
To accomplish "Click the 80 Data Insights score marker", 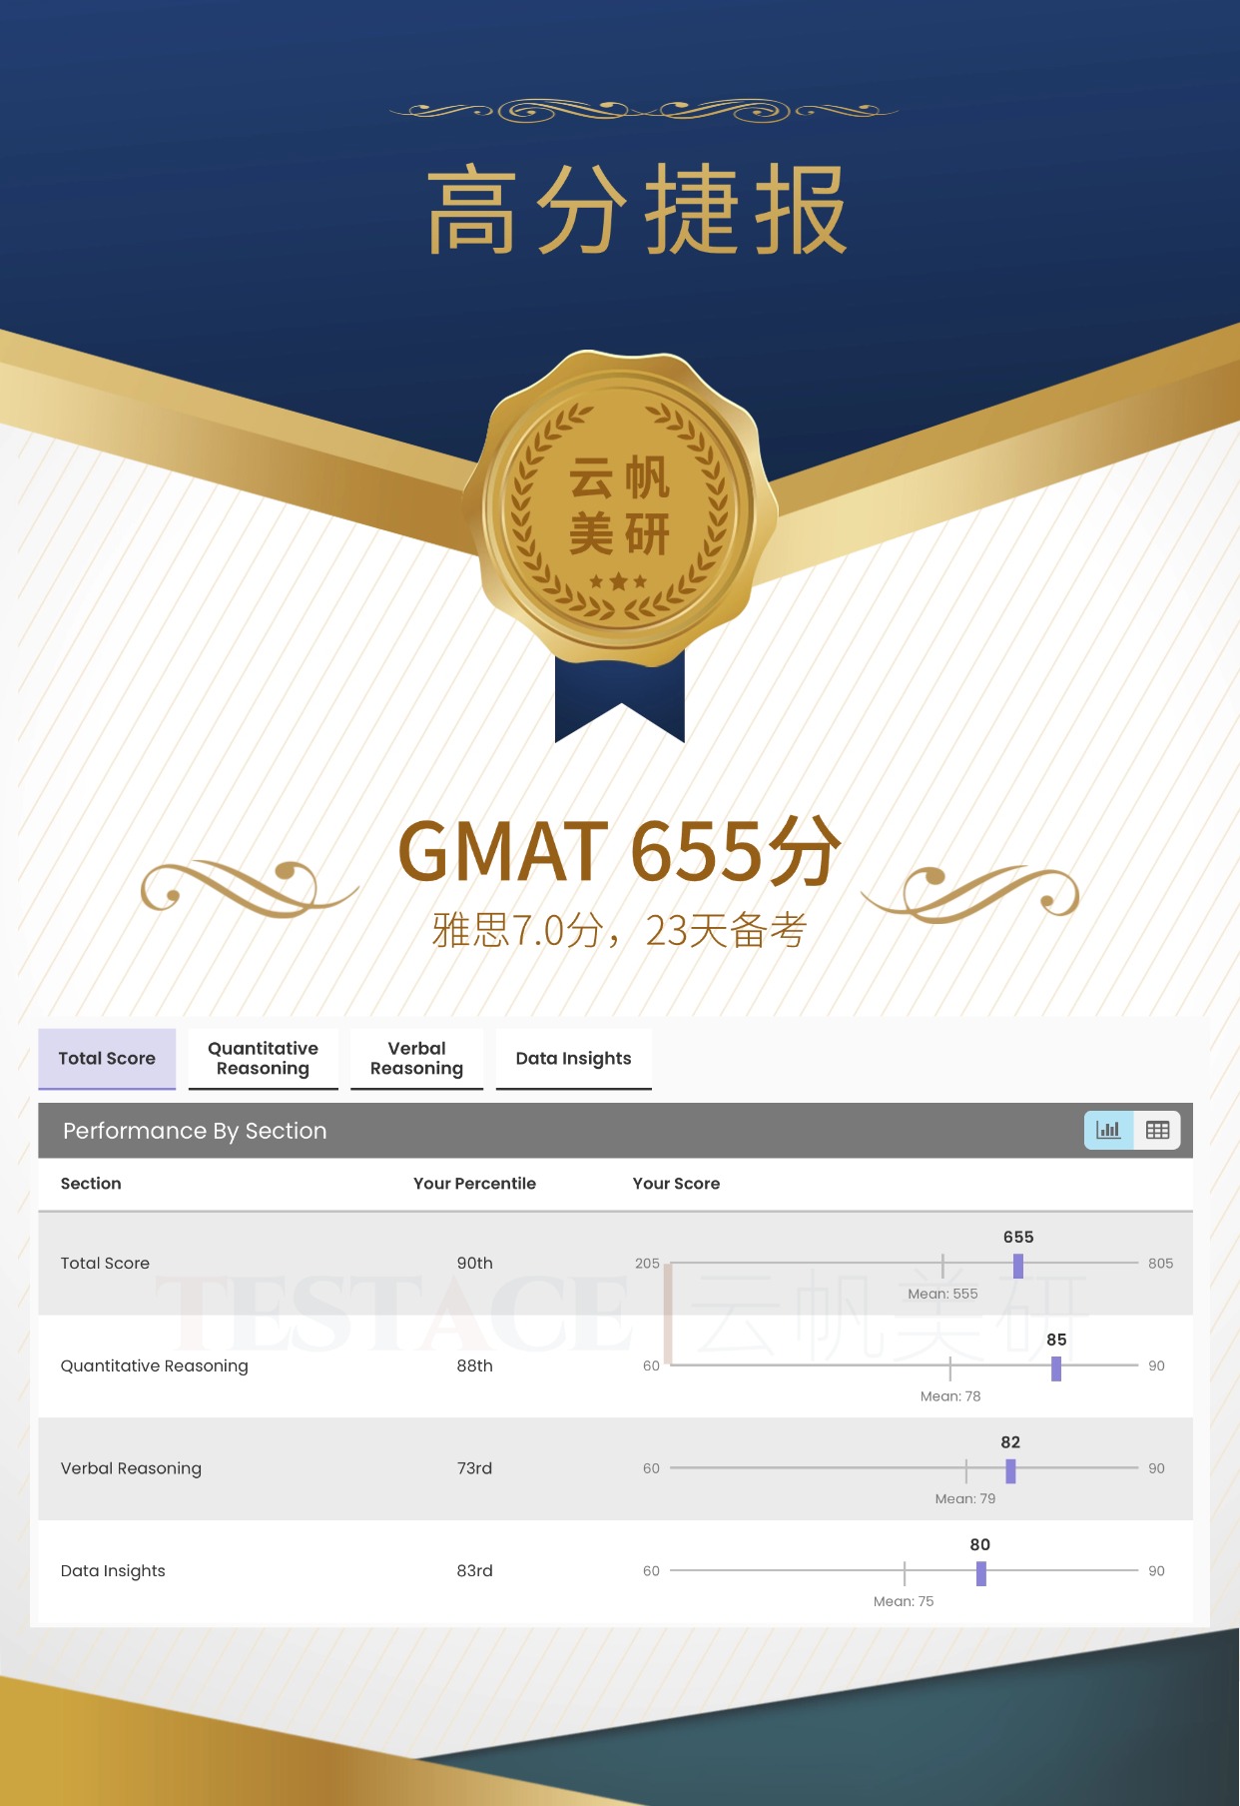I will 980,1573.
